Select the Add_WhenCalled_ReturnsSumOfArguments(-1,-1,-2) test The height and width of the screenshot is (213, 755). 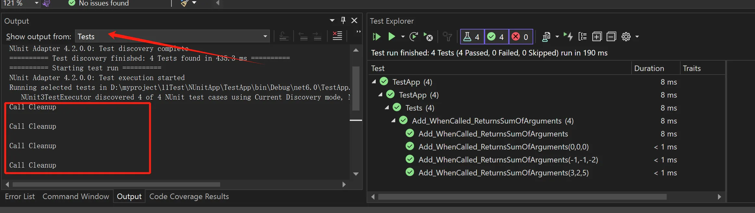508,160
